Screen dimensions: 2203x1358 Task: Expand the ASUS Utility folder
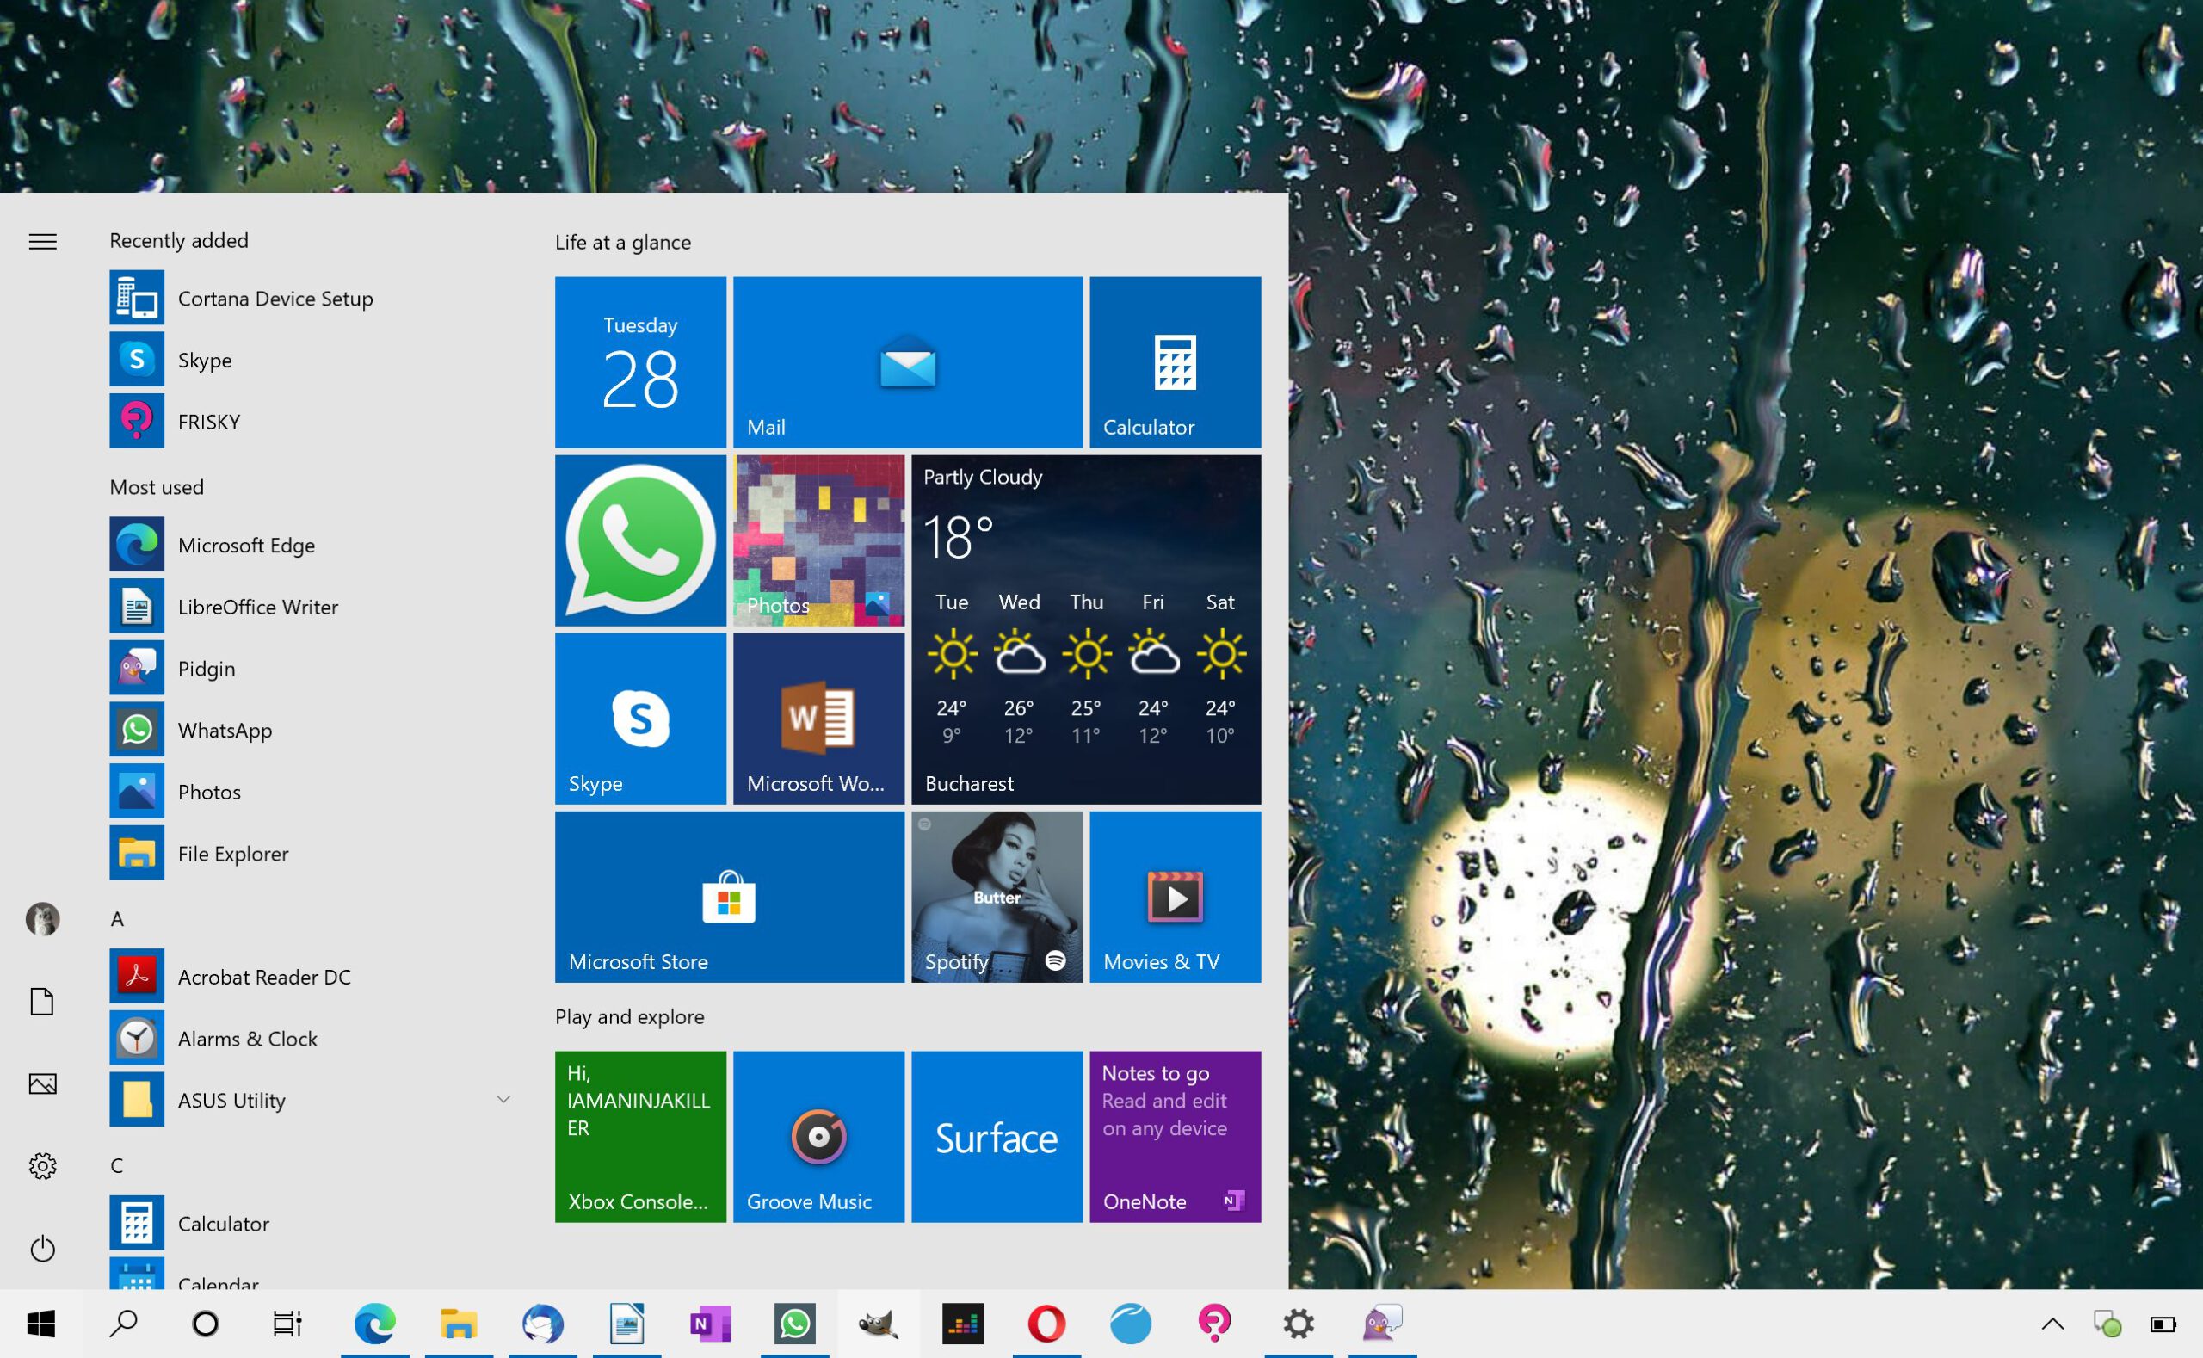(x=312, y=1100)
